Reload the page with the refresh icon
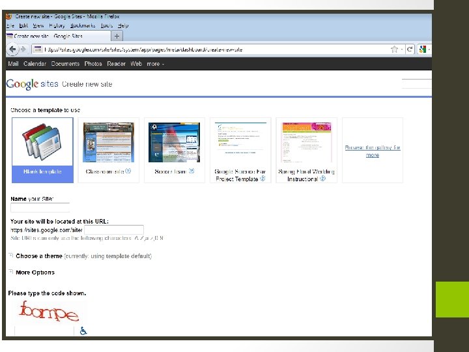Image resolution: width=469 pixels, height=352 pixels. coord(410,50)
